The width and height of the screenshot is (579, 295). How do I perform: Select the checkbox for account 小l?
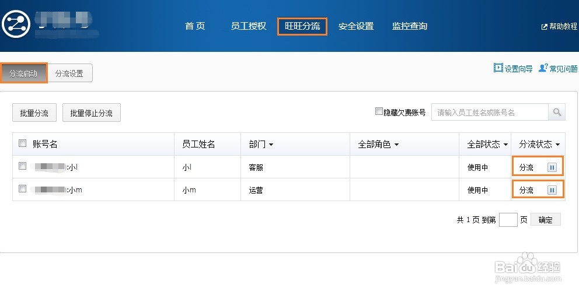pyautogui.click(x=23, y=166)
